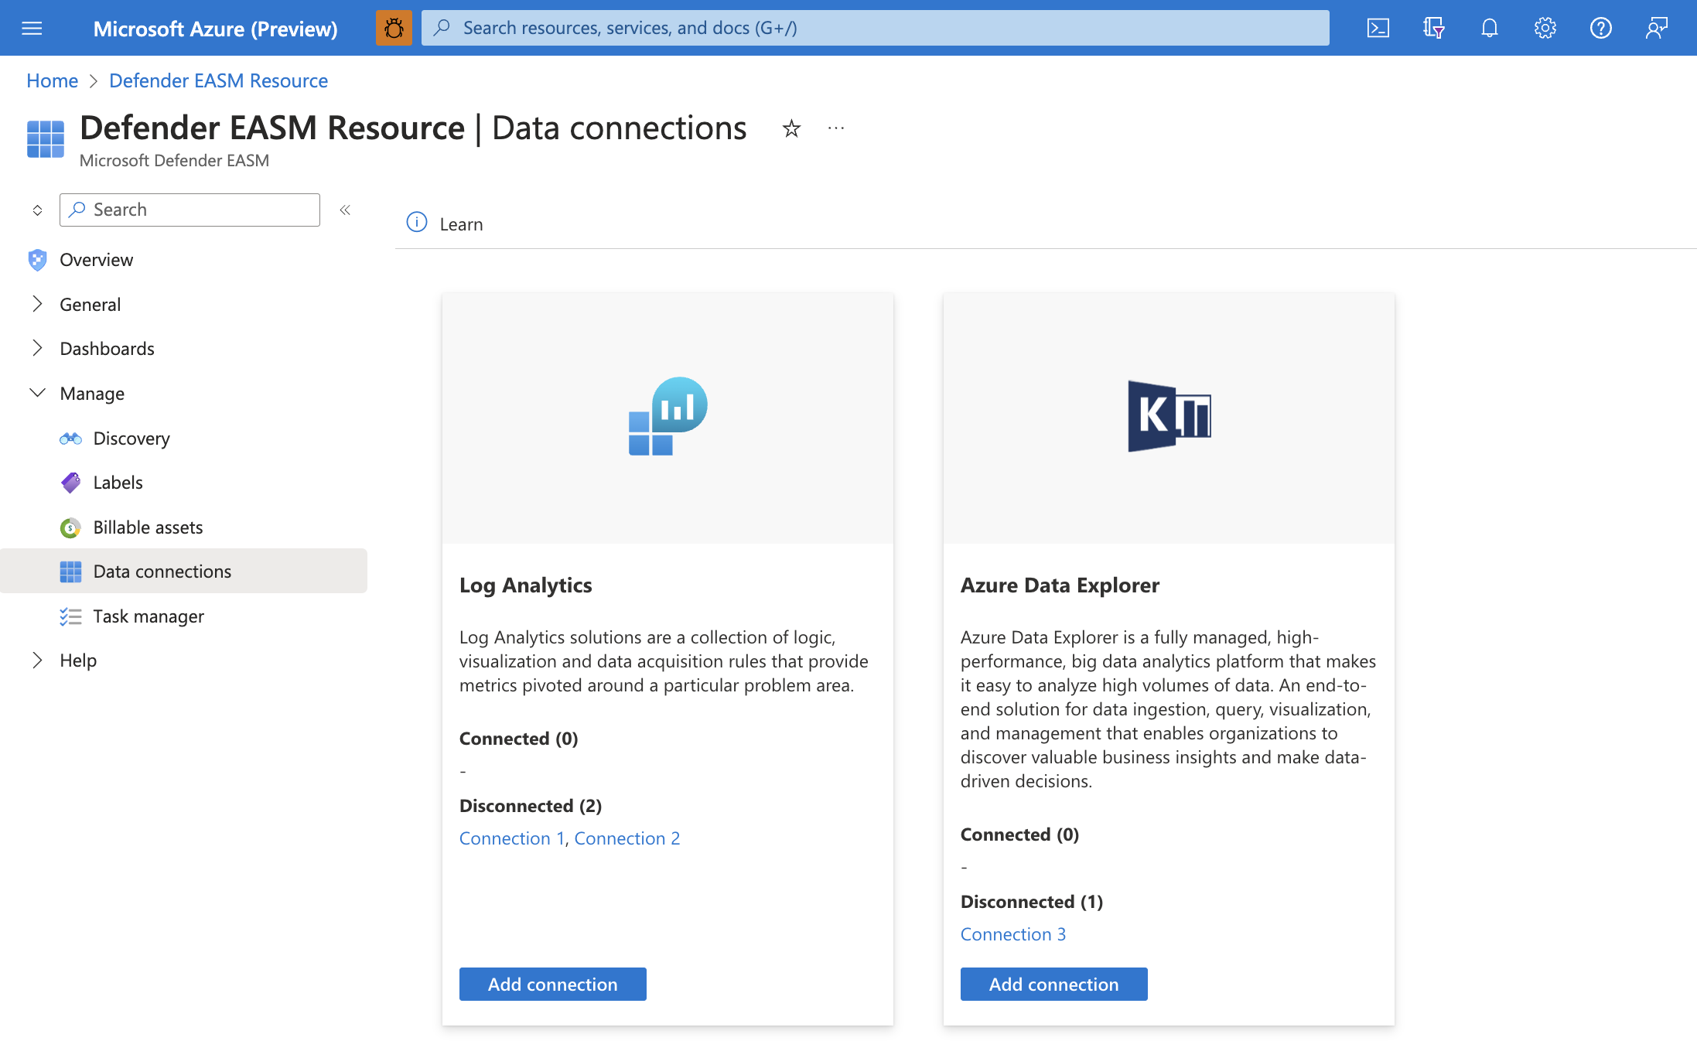The image size is (1697, 1058).
Task: Click the Discovery icon in sidebar
Action: point(70,436)
